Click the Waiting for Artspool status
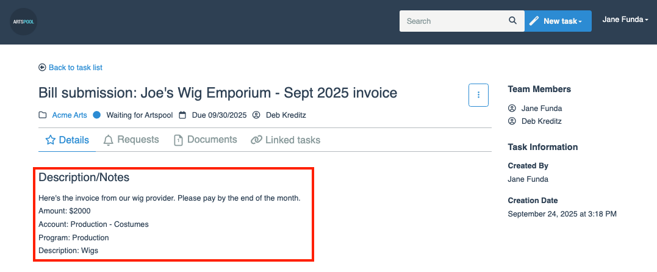Viewport: 657px width, 272px height. pyautogui.click(x=139, y=115)
